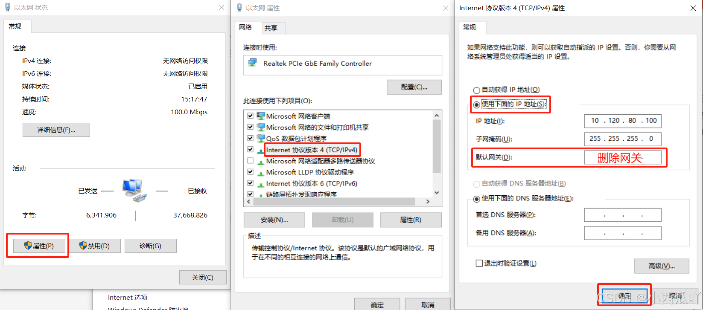Click the 高级(V)... button
Viewport: 703px width, 310px height.
[x=662, y=266]
